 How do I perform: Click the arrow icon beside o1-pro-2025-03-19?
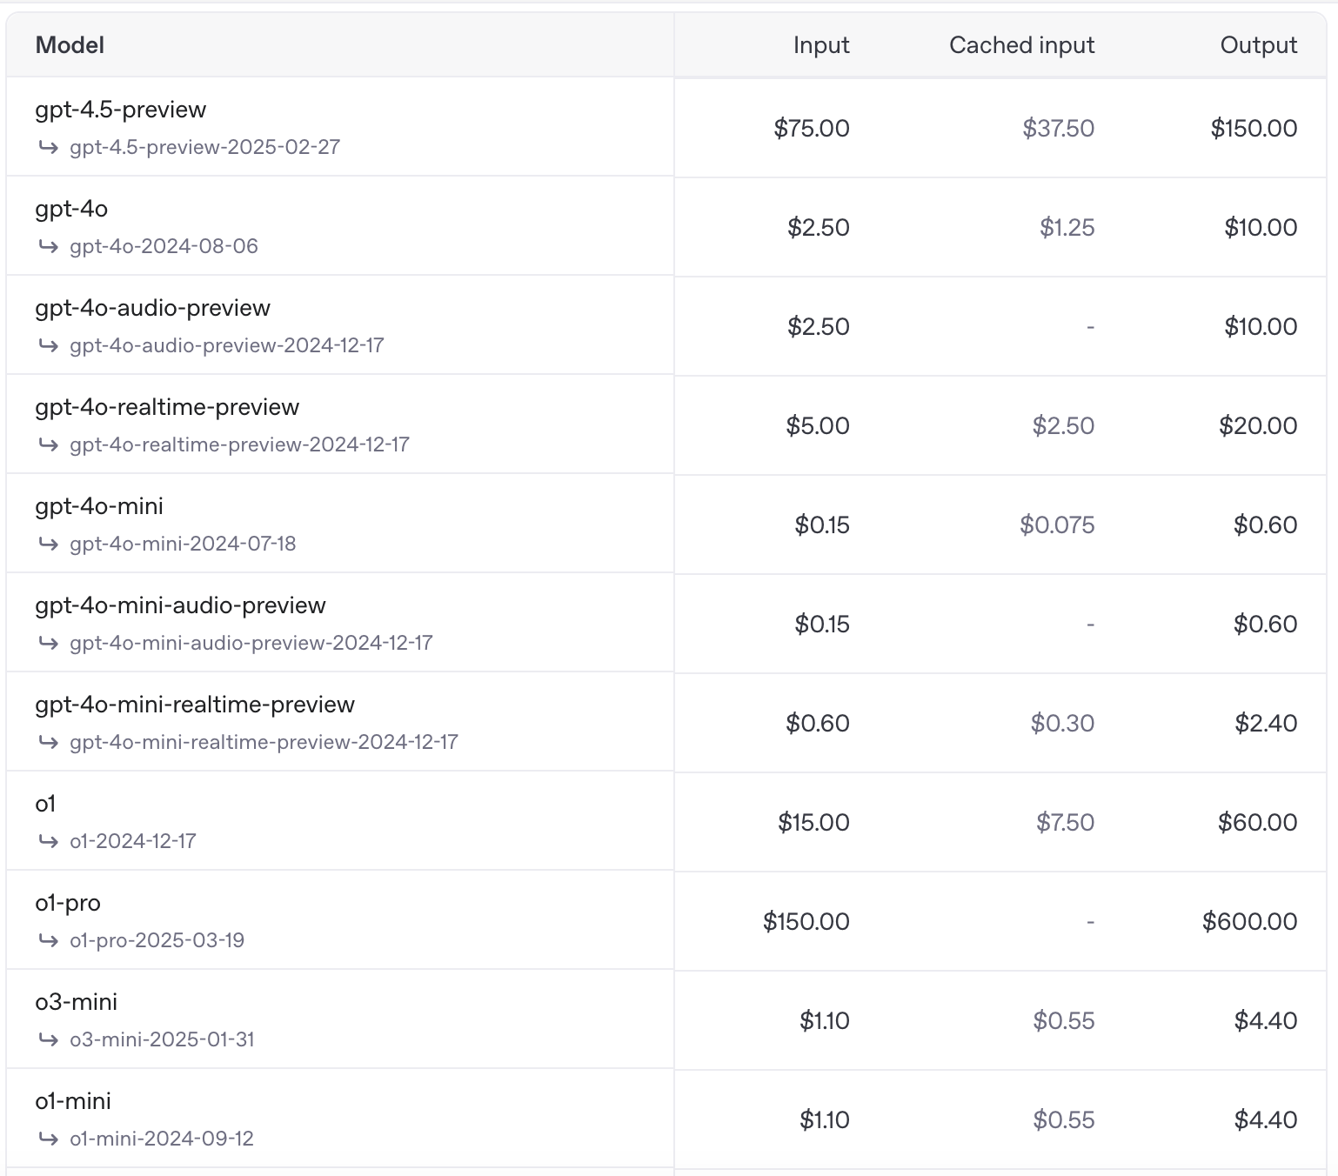point(49,940)
